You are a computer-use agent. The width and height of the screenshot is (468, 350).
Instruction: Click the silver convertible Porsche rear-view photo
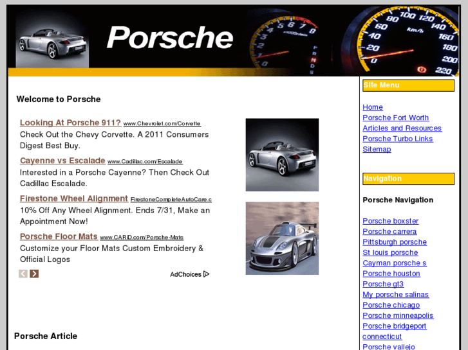[282, 155]
